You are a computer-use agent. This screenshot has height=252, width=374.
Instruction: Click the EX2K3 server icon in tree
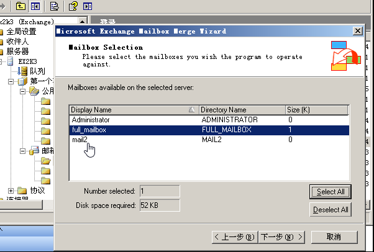point(11,61)
